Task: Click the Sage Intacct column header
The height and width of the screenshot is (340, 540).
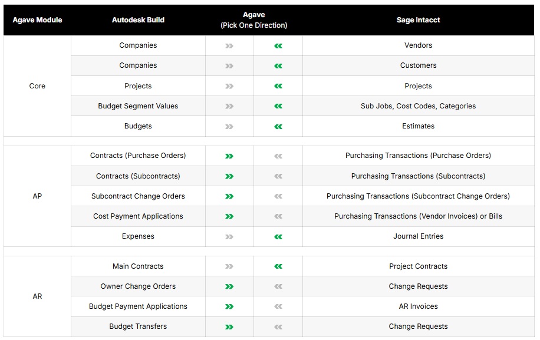Action: [418, 20]
